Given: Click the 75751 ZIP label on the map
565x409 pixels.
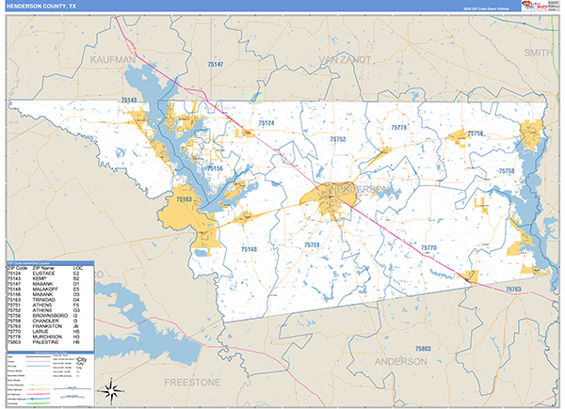Looking at the screenshot, I should (x=312, y=245).
